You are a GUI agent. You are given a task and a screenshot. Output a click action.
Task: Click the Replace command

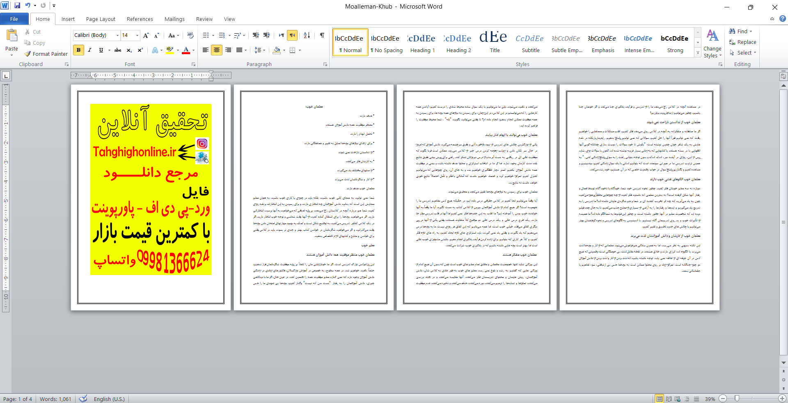click(x=742, y=42)
